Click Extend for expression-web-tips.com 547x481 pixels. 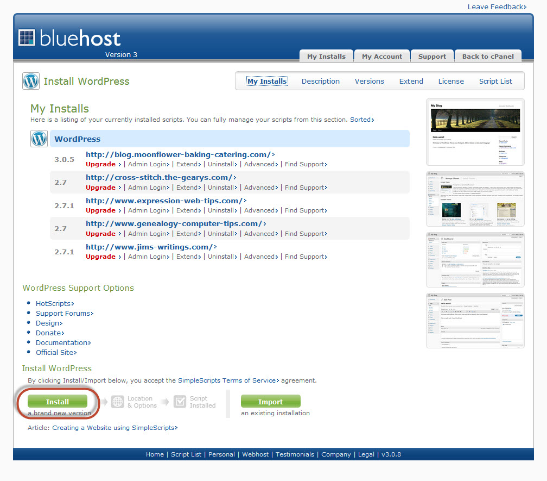point(188,210)
